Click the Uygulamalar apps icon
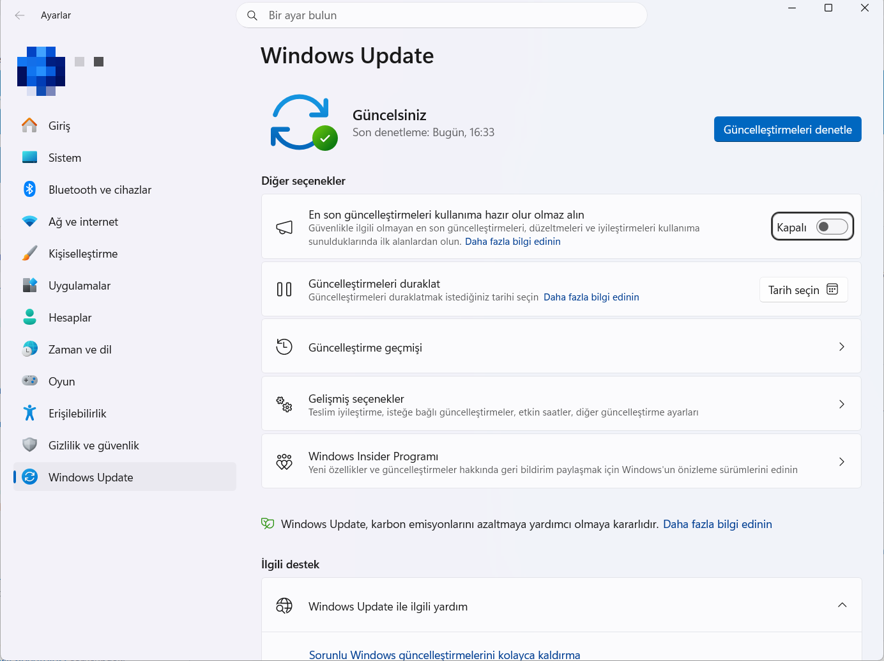This screenshot has width=884, height=661. click(29, 285)
